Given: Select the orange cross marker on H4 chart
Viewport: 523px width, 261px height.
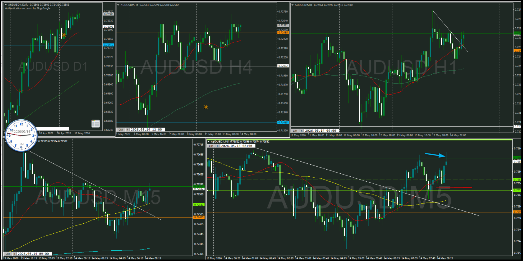Looking at the screenshot, I should coord(206,107).
